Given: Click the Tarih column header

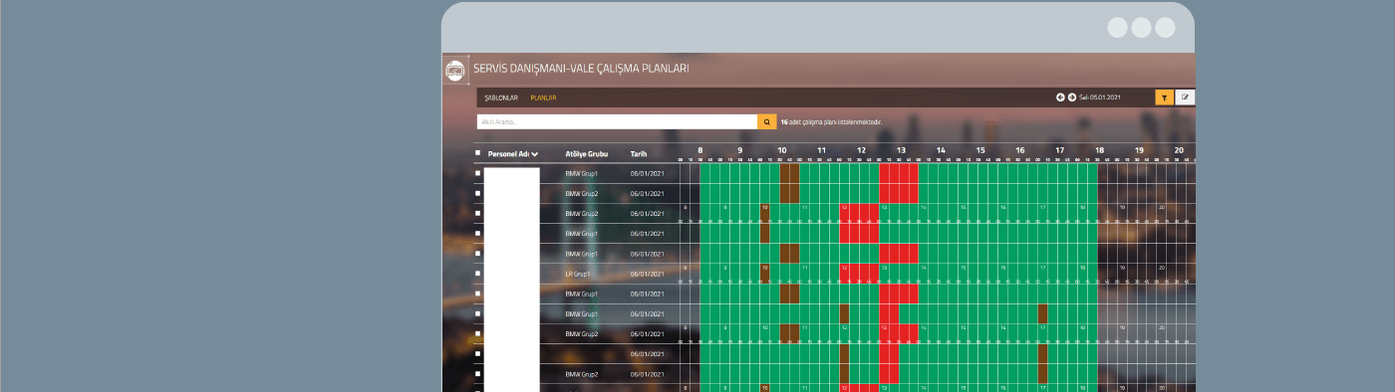Looking at the screenshot, I should [x=639, y=154].
